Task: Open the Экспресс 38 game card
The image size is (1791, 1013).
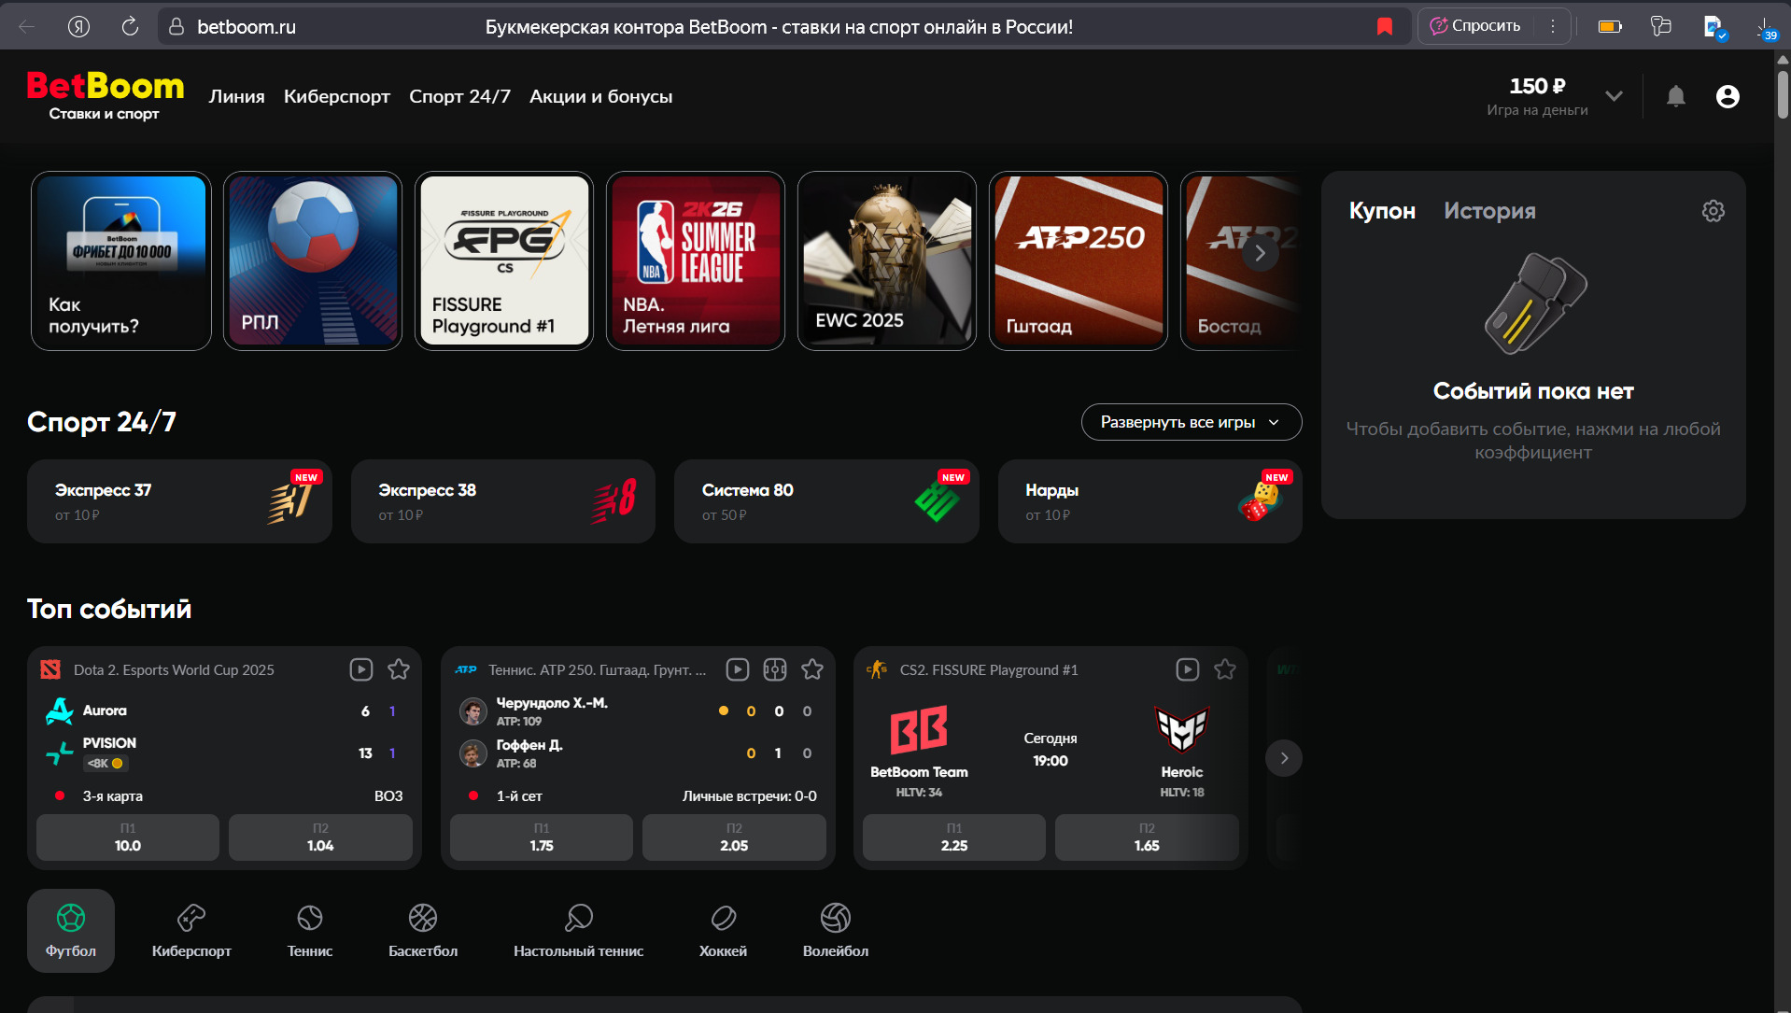Action: [x=503, y=501]
